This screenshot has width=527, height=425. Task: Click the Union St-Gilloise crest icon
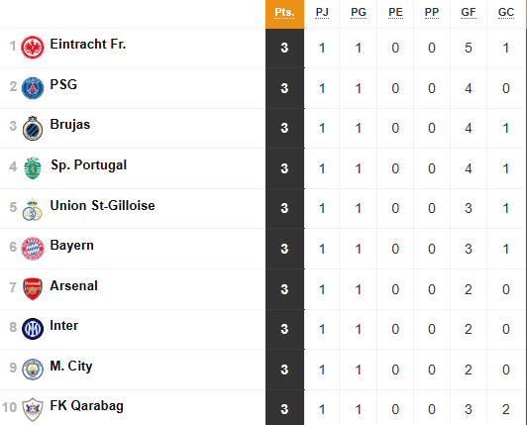click(33, 209)
